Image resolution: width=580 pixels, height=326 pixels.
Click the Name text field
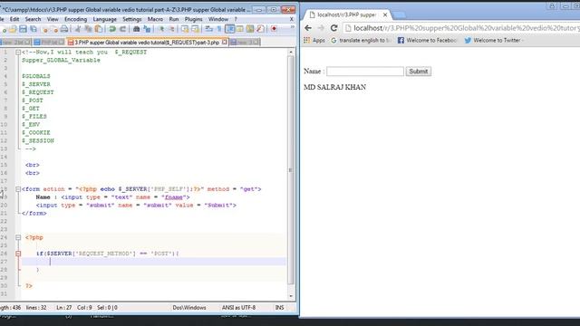point(365,72)
